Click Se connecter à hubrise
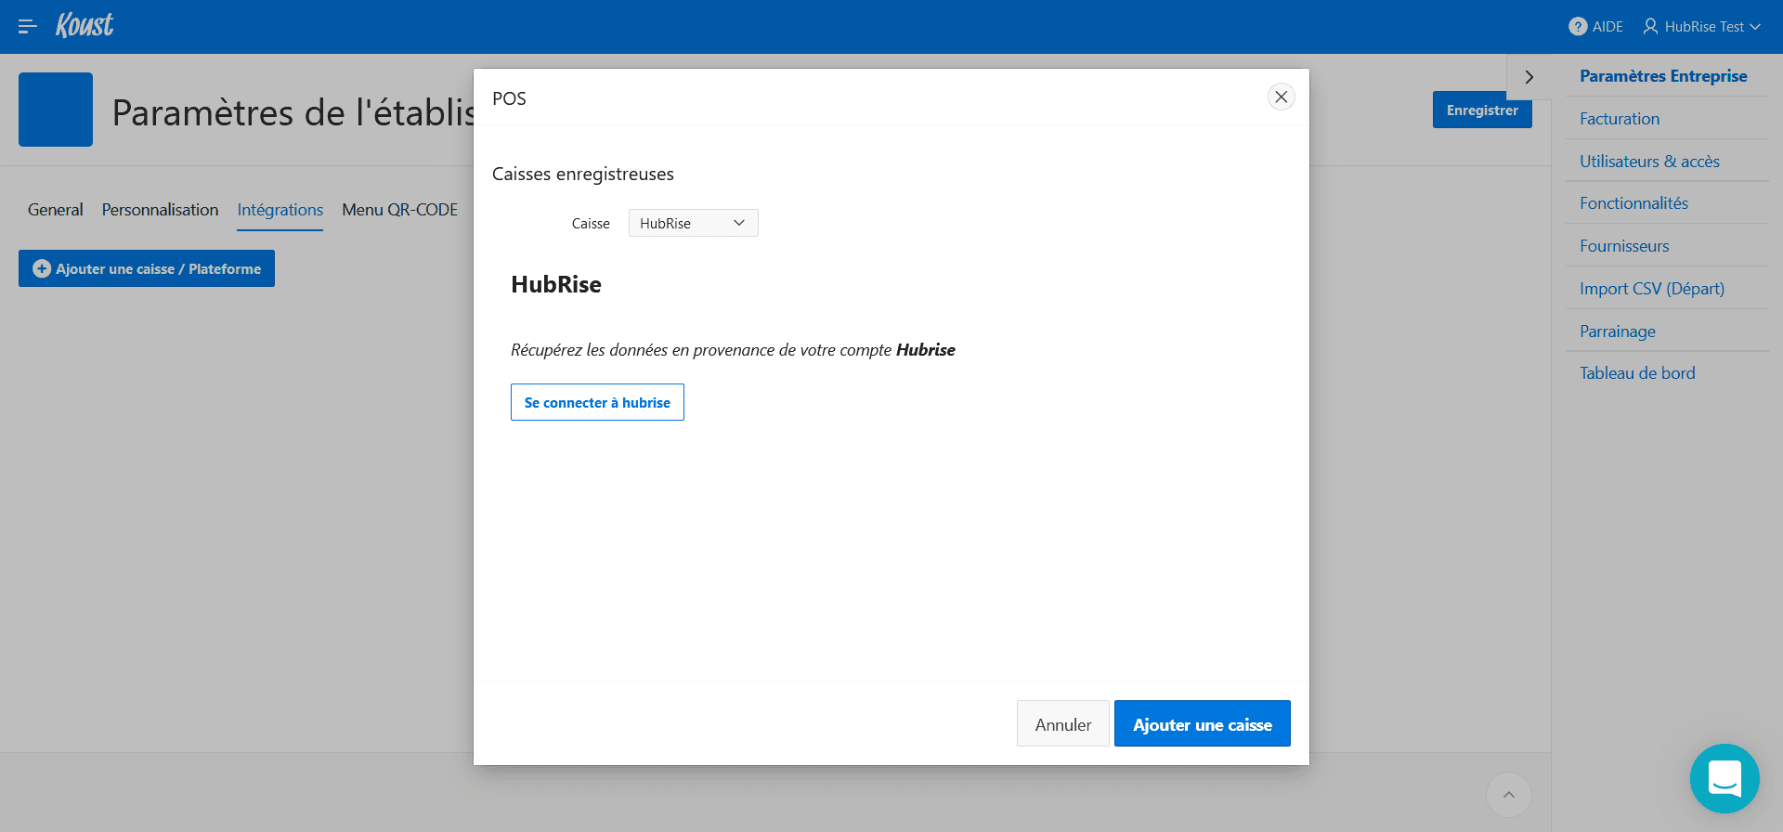 tap(597, 402)
